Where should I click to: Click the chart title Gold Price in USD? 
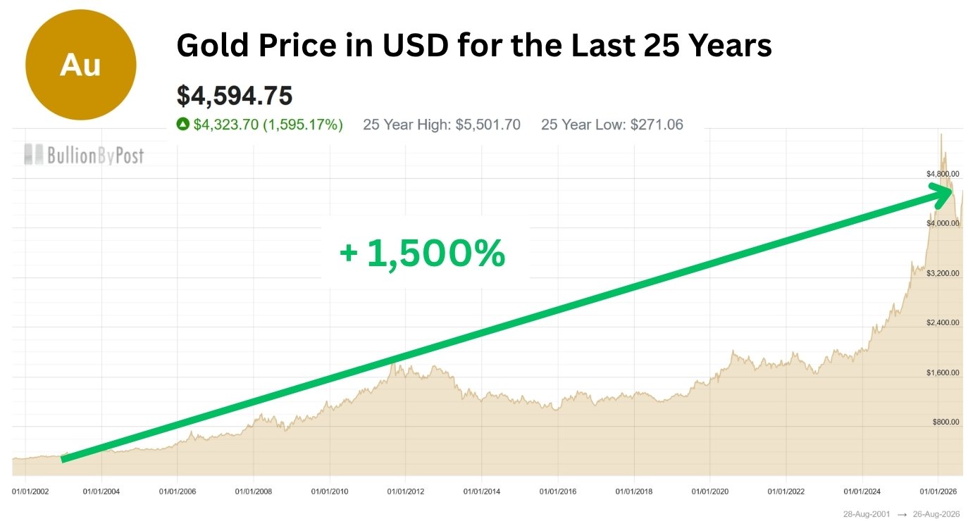click(474, 46)
